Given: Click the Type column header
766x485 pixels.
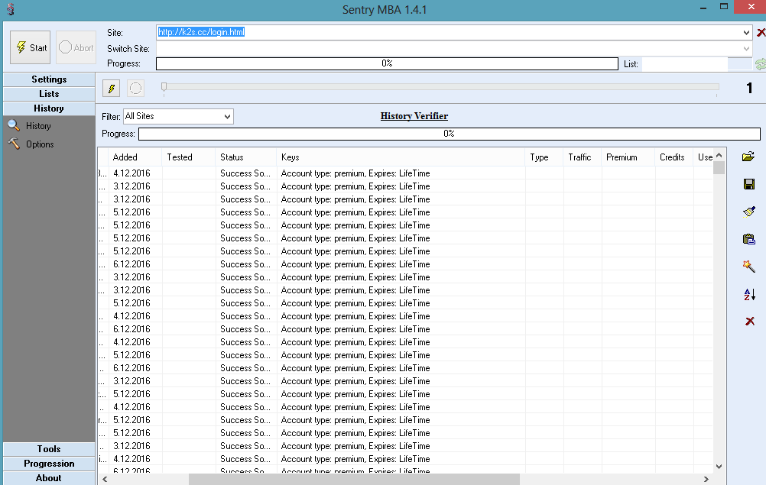Looking at the screenshot, I should tap(544, 157).
